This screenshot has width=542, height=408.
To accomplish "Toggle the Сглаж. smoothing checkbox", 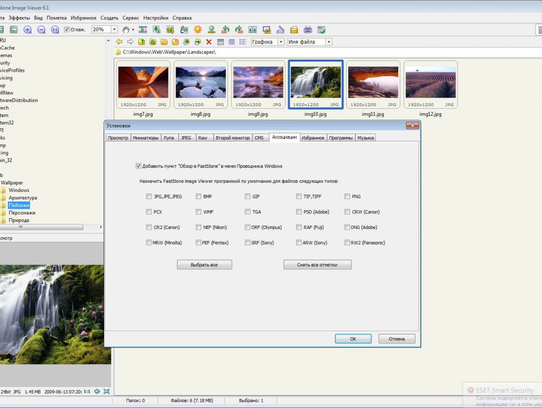I will (67, 29).
